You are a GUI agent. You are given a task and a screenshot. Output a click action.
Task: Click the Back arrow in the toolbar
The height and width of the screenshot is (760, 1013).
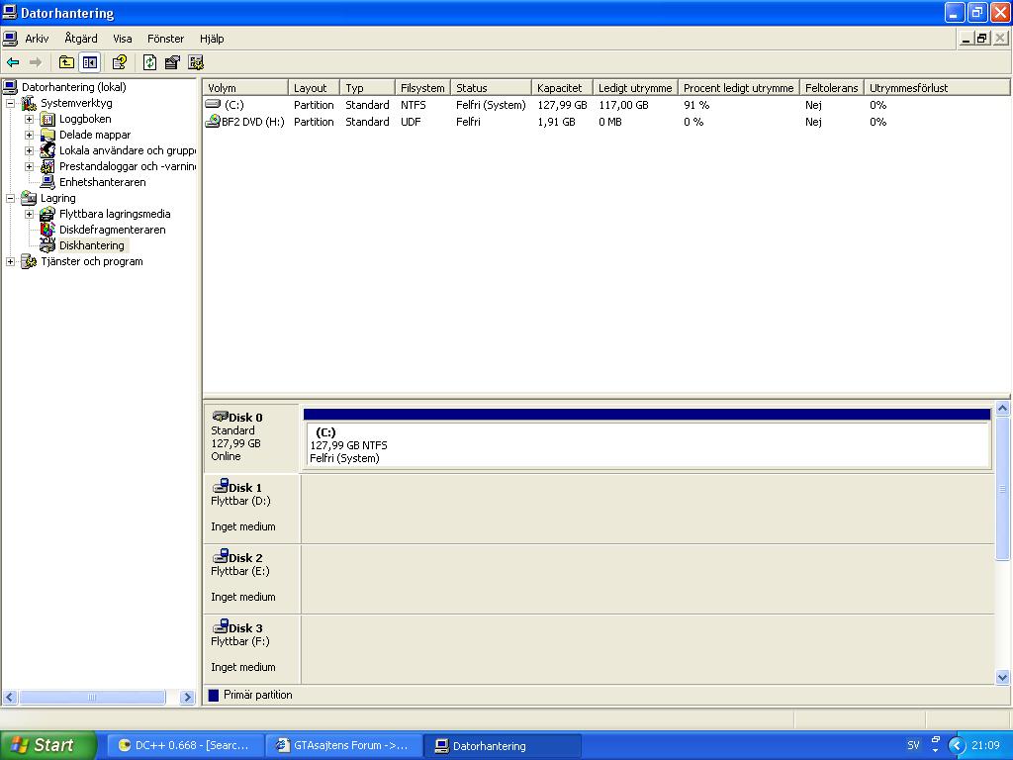[13, 62]
